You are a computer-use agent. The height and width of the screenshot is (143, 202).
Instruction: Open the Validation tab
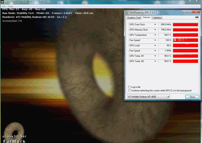pos(157,18)
